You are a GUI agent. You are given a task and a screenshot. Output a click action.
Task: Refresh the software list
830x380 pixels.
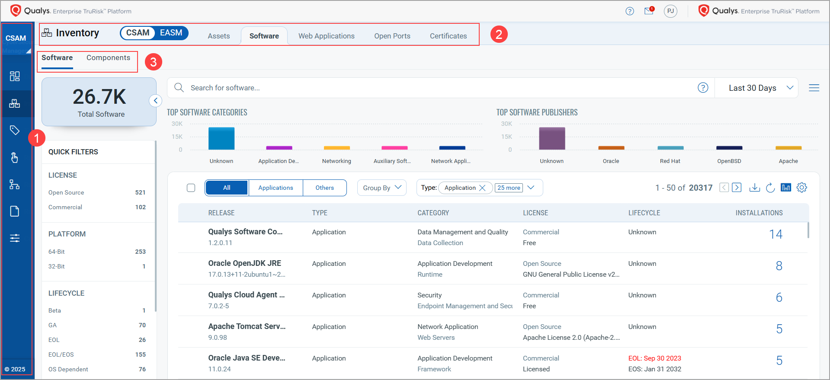[770, 188]
